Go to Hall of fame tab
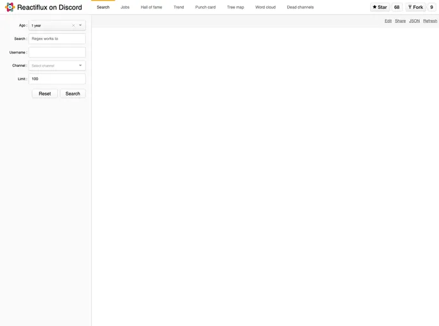This screenshot has height=326, width=439. click(151, 7)
